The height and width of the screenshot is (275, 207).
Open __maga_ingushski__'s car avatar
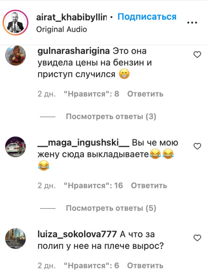click(15, 147)
